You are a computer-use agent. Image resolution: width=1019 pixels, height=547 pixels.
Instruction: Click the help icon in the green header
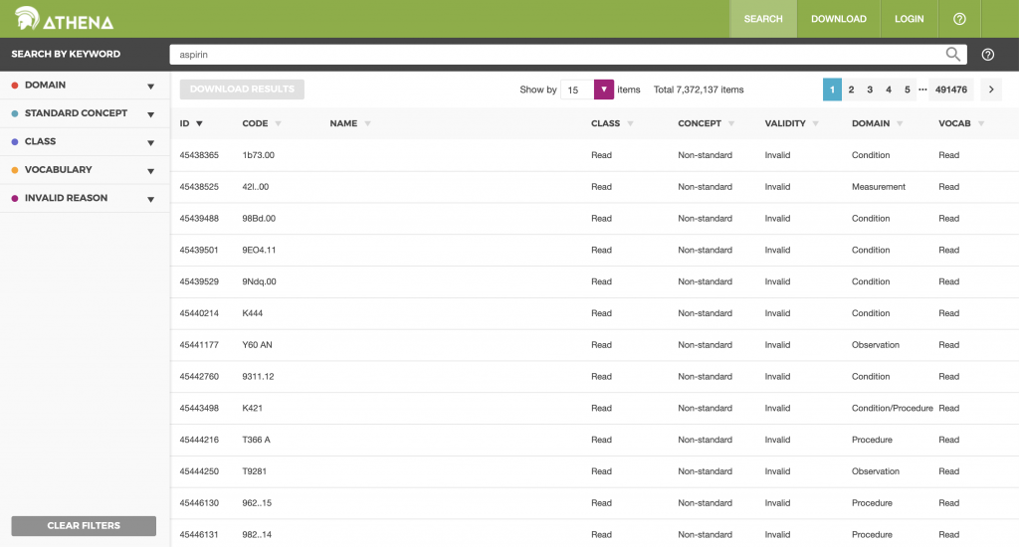959,19
